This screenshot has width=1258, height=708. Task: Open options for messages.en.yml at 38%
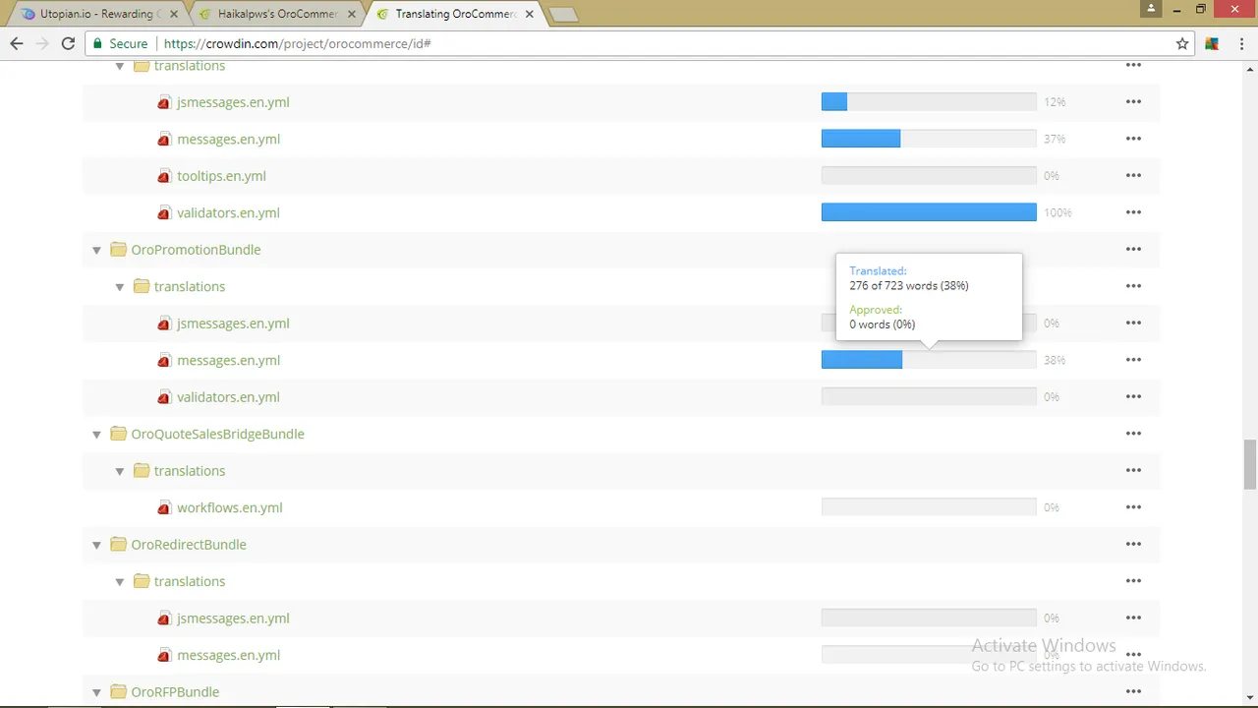point(1133,360)
